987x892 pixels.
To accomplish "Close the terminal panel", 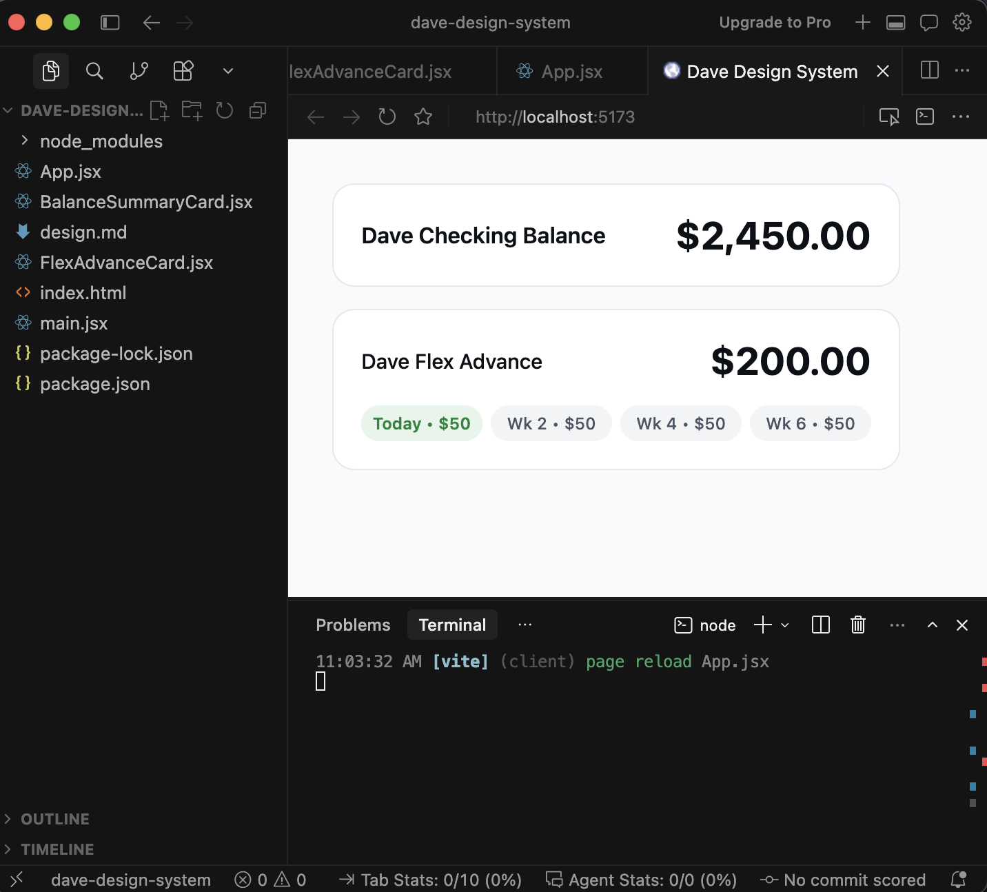I will click(962, 625).
